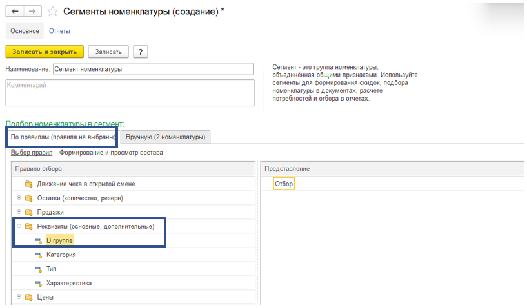Viewport: 527px width, 308px height.
Task: Click the rule icon beside Тип
Action: (39, 269)
